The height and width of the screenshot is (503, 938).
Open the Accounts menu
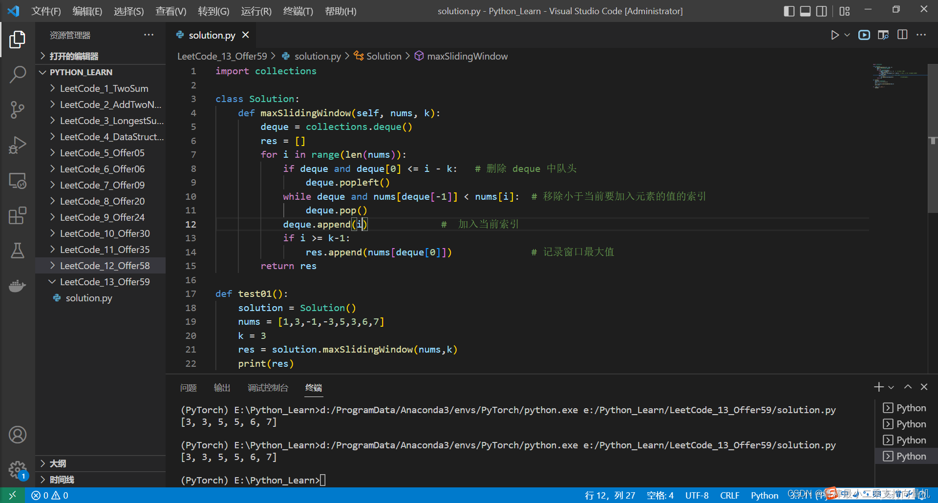pyautogui.click(x=18, y=434)
